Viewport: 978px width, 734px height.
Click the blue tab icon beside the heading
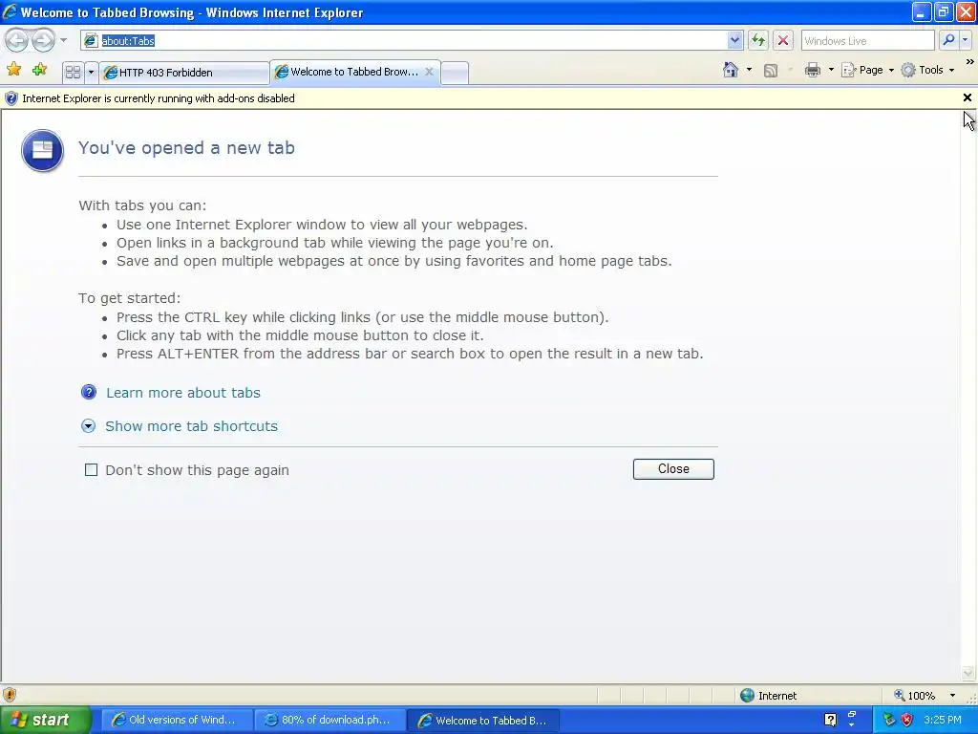(x=42, y=150)
